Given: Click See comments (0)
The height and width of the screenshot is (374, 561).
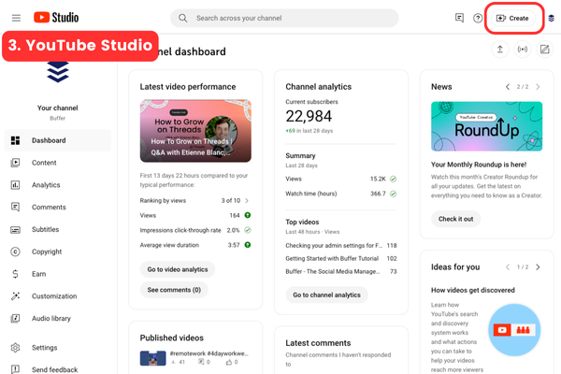Looking at the screenshot, I should coord(174,290).
